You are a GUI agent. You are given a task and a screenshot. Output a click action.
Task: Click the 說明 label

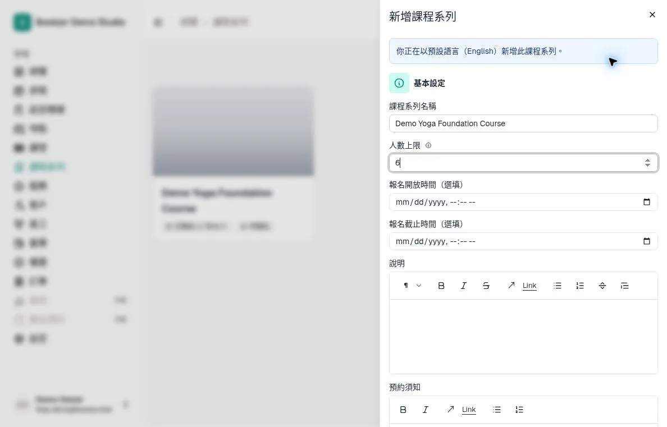pos(397,263)
